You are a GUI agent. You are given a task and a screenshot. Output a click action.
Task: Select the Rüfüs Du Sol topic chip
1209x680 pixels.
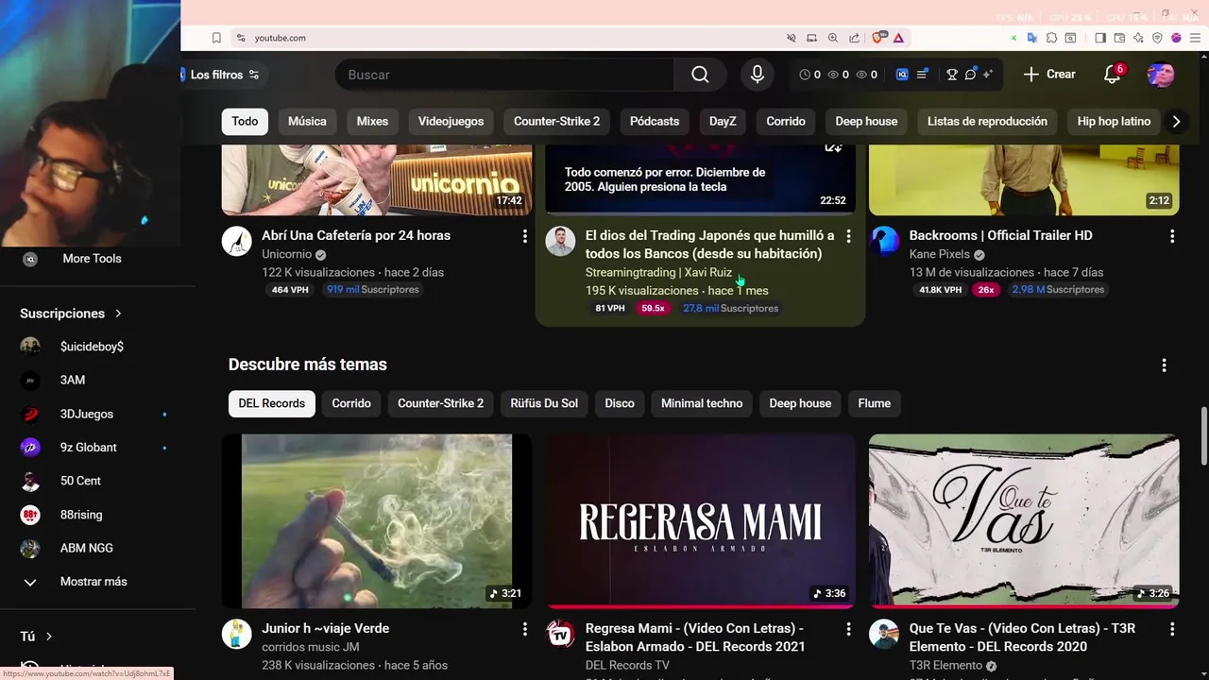click(544, 403)
